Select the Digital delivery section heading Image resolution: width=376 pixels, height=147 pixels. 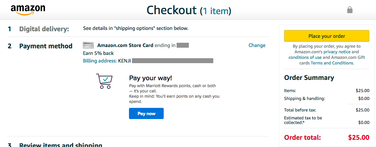pos(44,29)
